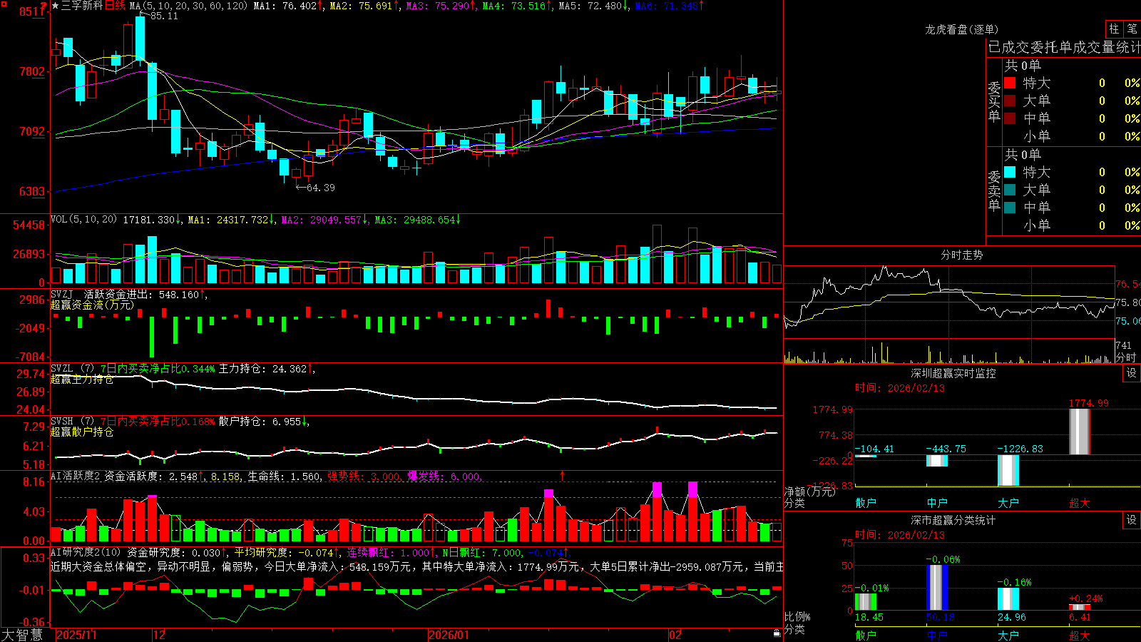Image resolution: width=1141 pixels, height=642 pixels.
Task: Click the 深圳超赢实时监控 panel title
Action: click(953, 373)
